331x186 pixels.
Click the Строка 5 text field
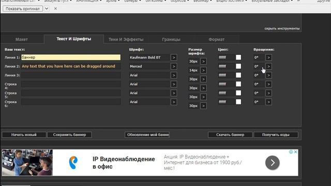pyautogui.click(x=71, y=93)
